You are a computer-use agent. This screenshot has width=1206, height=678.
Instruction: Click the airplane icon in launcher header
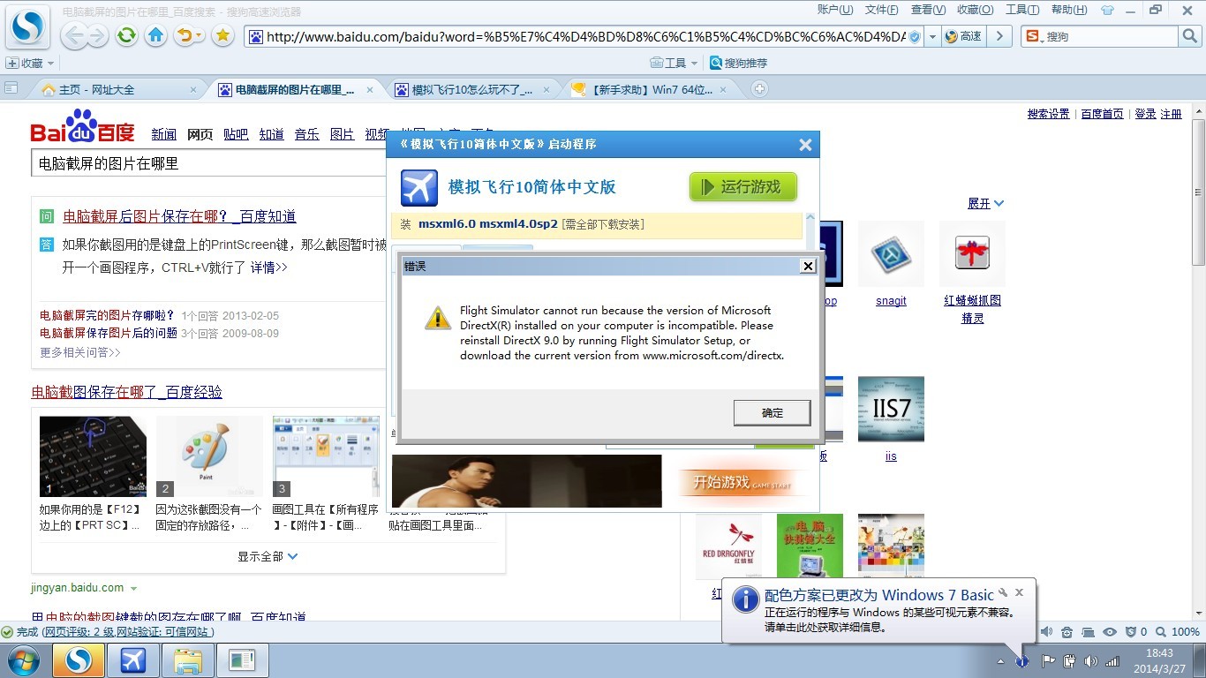[x=419, y=187]
